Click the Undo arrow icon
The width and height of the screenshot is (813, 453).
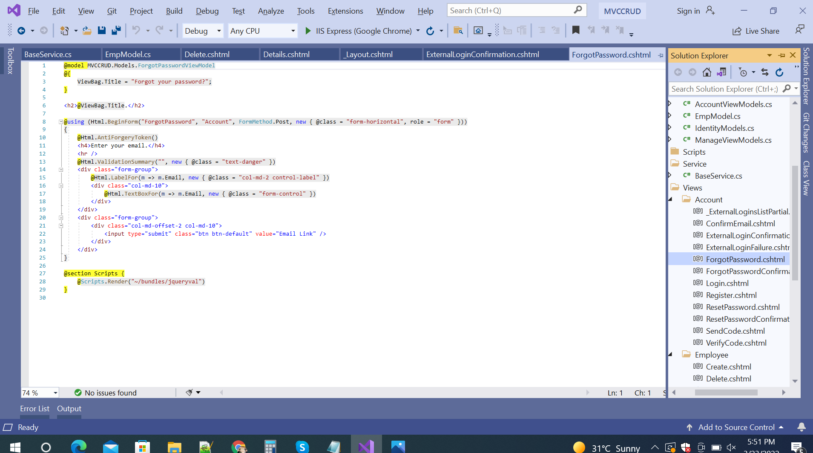point(136,30)
